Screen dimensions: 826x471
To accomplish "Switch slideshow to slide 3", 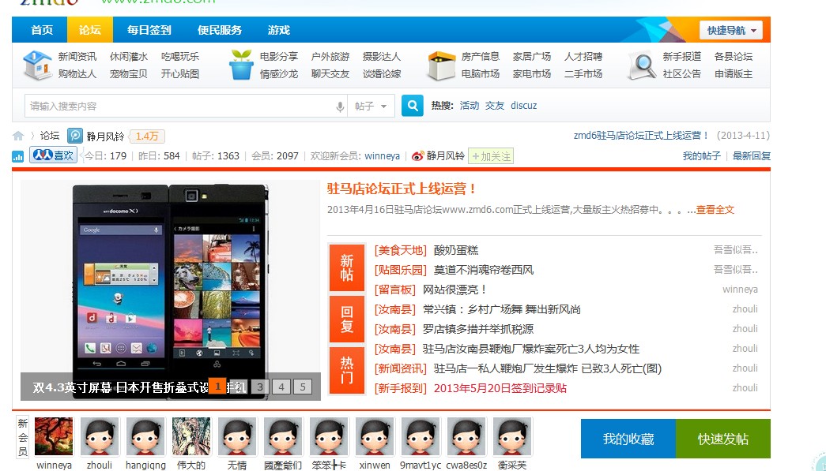I will (x=260, y=387).
